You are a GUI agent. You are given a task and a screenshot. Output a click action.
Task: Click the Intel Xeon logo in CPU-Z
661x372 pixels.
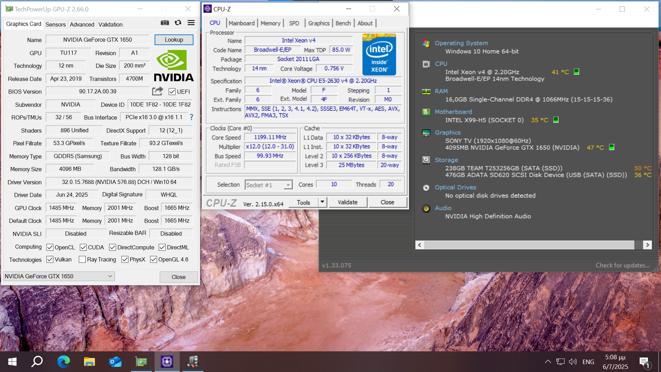(x=379, y=54)
